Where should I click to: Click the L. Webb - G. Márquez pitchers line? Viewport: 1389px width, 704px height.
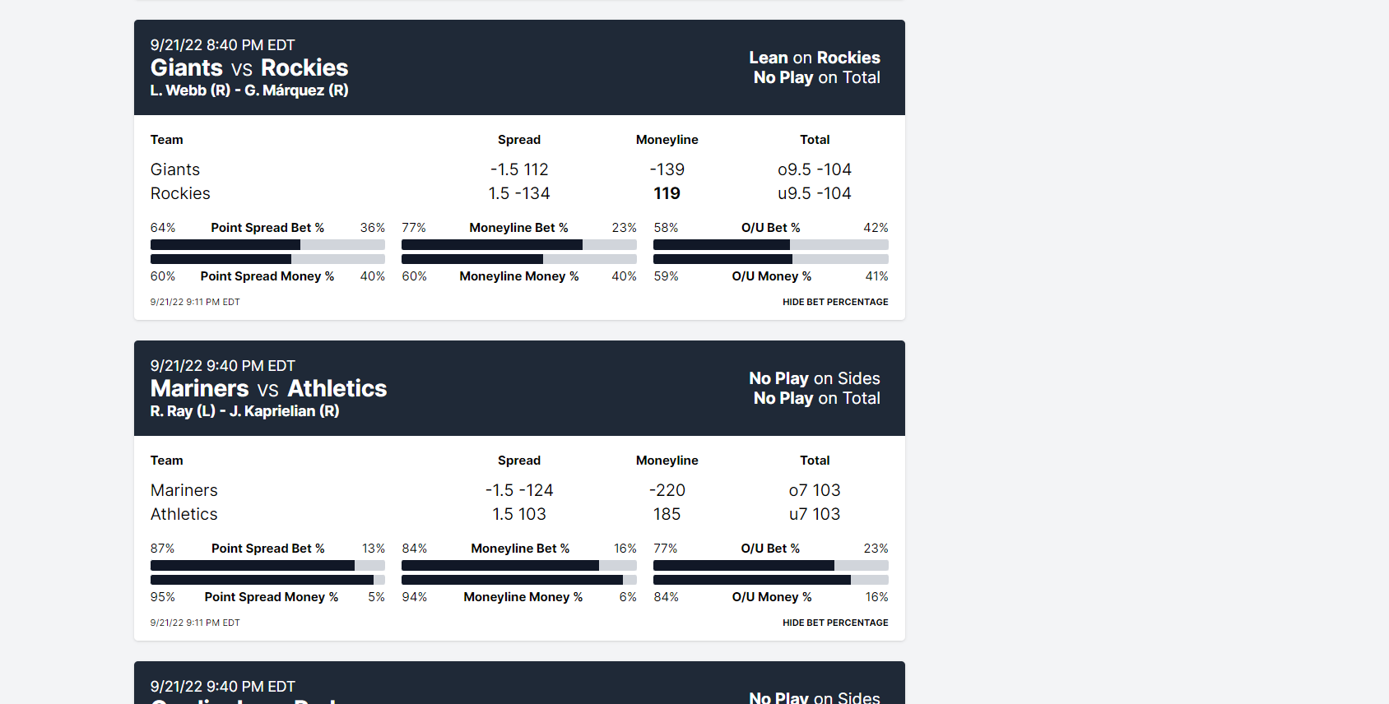coord(249,90)
